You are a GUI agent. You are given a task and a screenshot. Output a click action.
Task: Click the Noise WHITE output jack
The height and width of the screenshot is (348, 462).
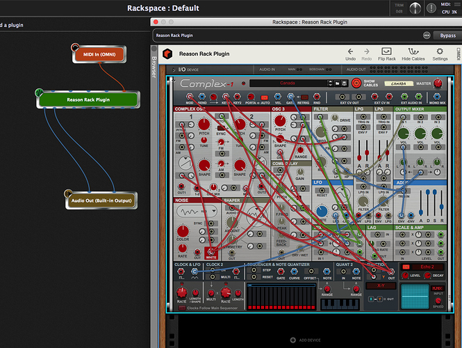point(211,252)
